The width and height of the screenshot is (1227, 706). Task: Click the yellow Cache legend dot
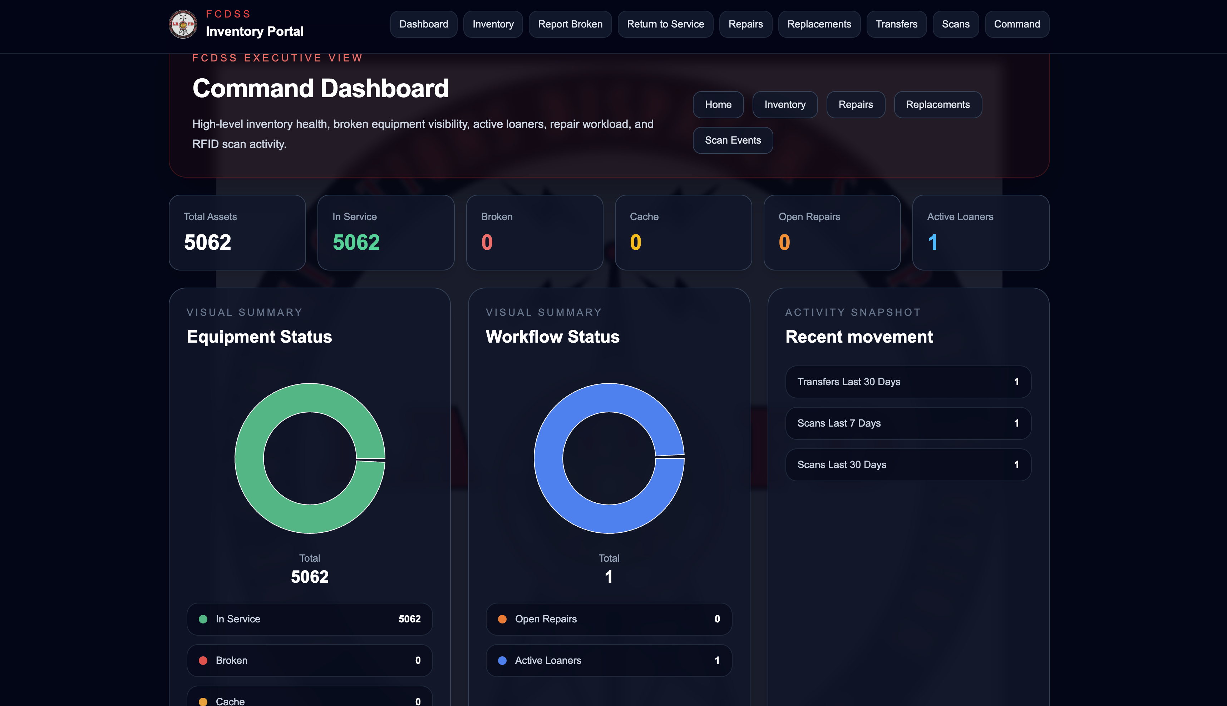pos(203,702)
